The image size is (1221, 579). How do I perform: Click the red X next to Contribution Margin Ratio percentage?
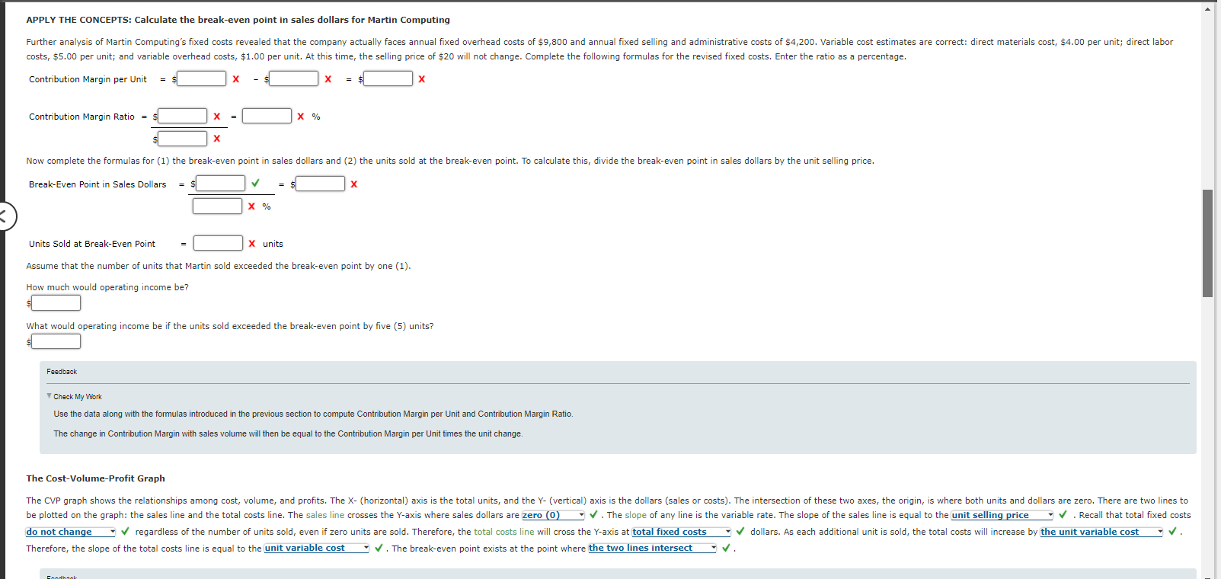(300, 116)
